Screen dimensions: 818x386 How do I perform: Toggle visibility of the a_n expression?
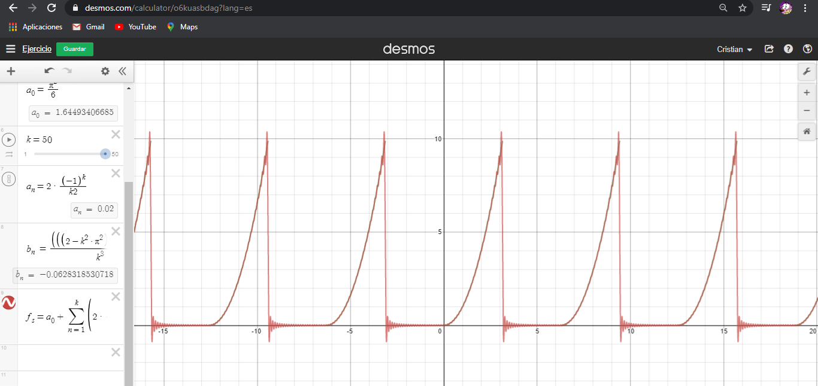click(8, 178)
